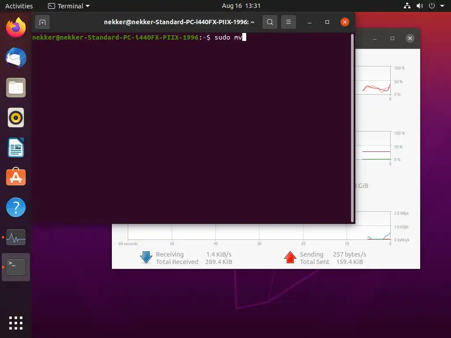This screenshot has height=338, width=451.
Task: Click the volume icon in top bar
Action: [x=420, y=6]
